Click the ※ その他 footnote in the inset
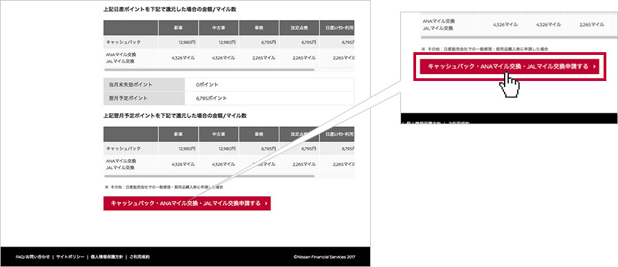Screen dimensions: 618x267 pyautogui.click(x=485, y=49)
